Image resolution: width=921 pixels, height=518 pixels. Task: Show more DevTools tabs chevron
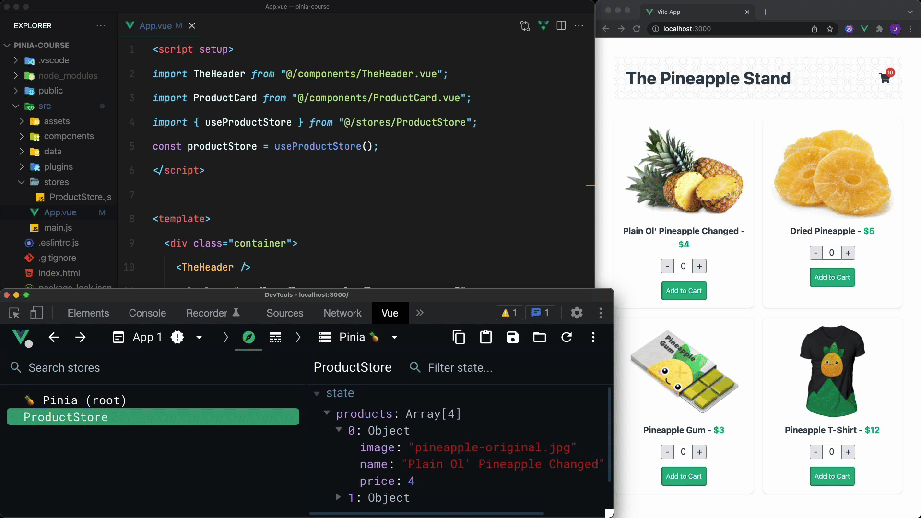coord(420,313)
